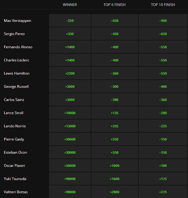Select Valtteri Bottas top 10 finish +275
Screen dimensions: 188x198
[x=163, y=192]
